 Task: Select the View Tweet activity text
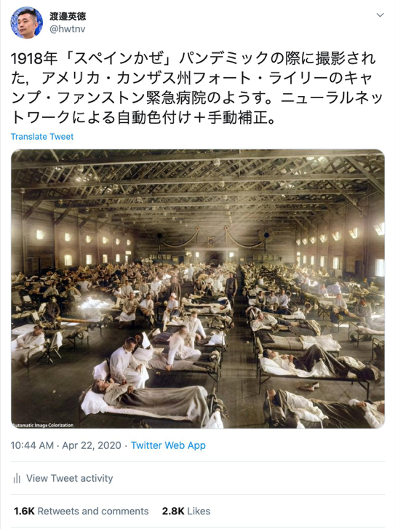coord(70,478)
